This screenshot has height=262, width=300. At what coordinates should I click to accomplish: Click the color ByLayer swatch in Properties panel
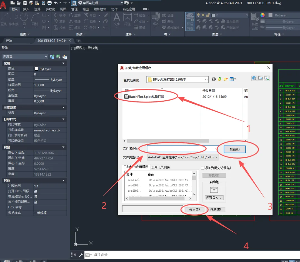coord(36,69)
